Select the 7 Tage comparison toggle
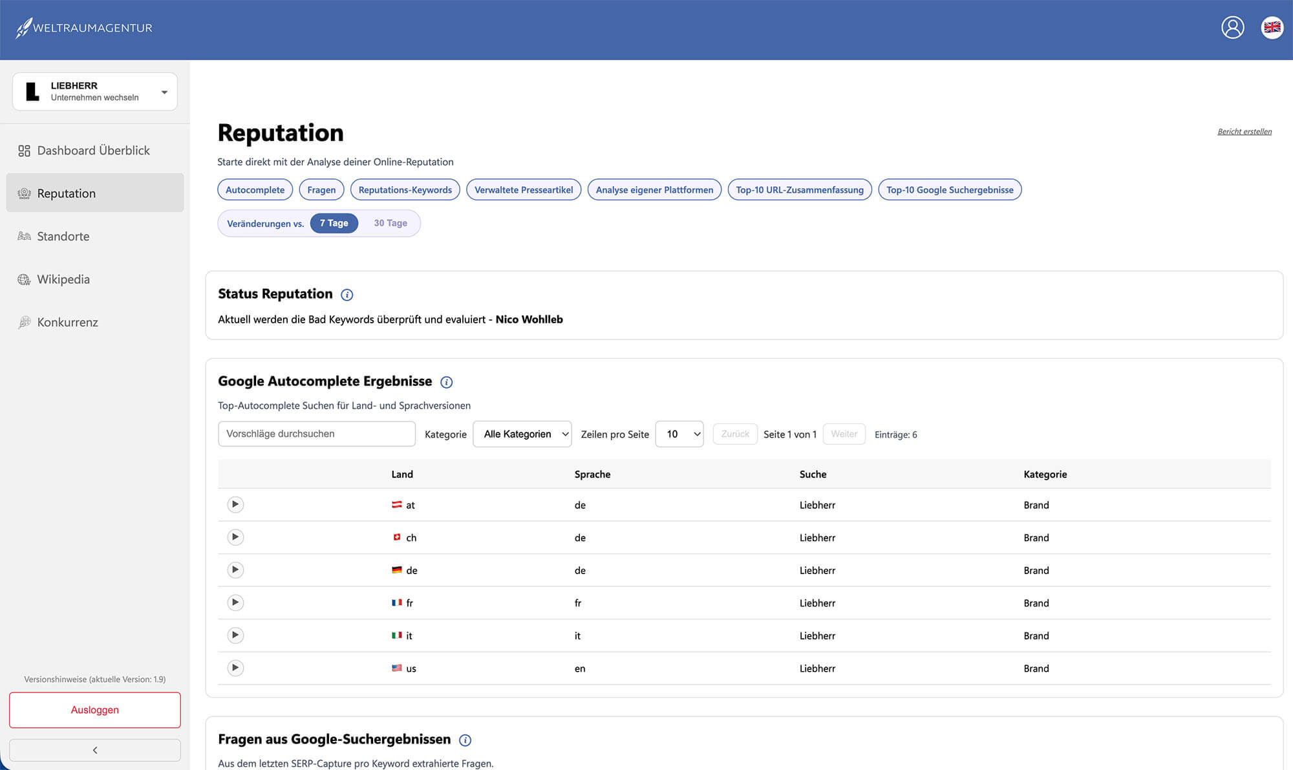The width and height of the screenshot is (1293, 770). (334, 223)
